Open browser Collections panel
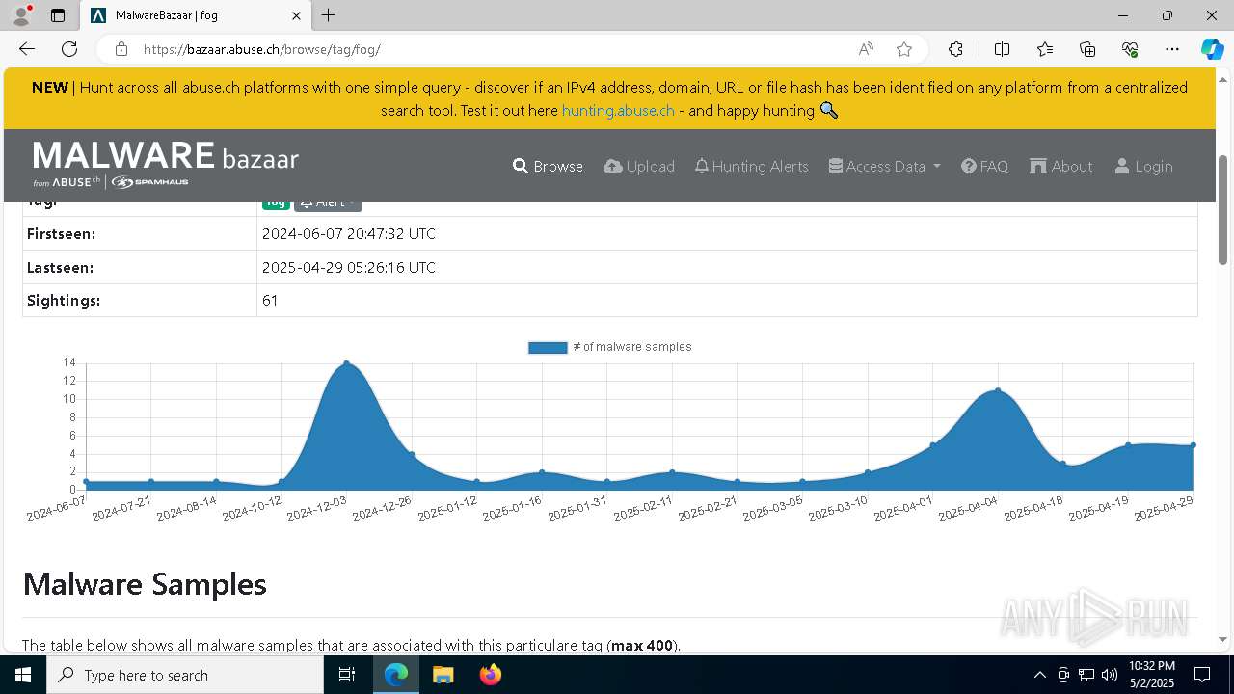The image size is (1234, 694). [1087, 49]
